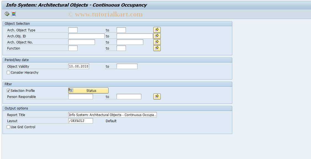
Task: Click the Arch.Obj. ID to field
Action: pos(135,36)
